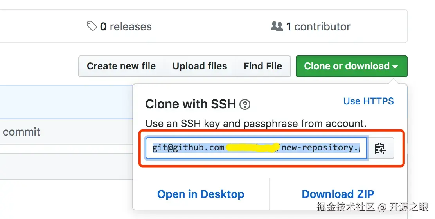Click the commit text in file list
435x219 pixels.
[22, 132]
